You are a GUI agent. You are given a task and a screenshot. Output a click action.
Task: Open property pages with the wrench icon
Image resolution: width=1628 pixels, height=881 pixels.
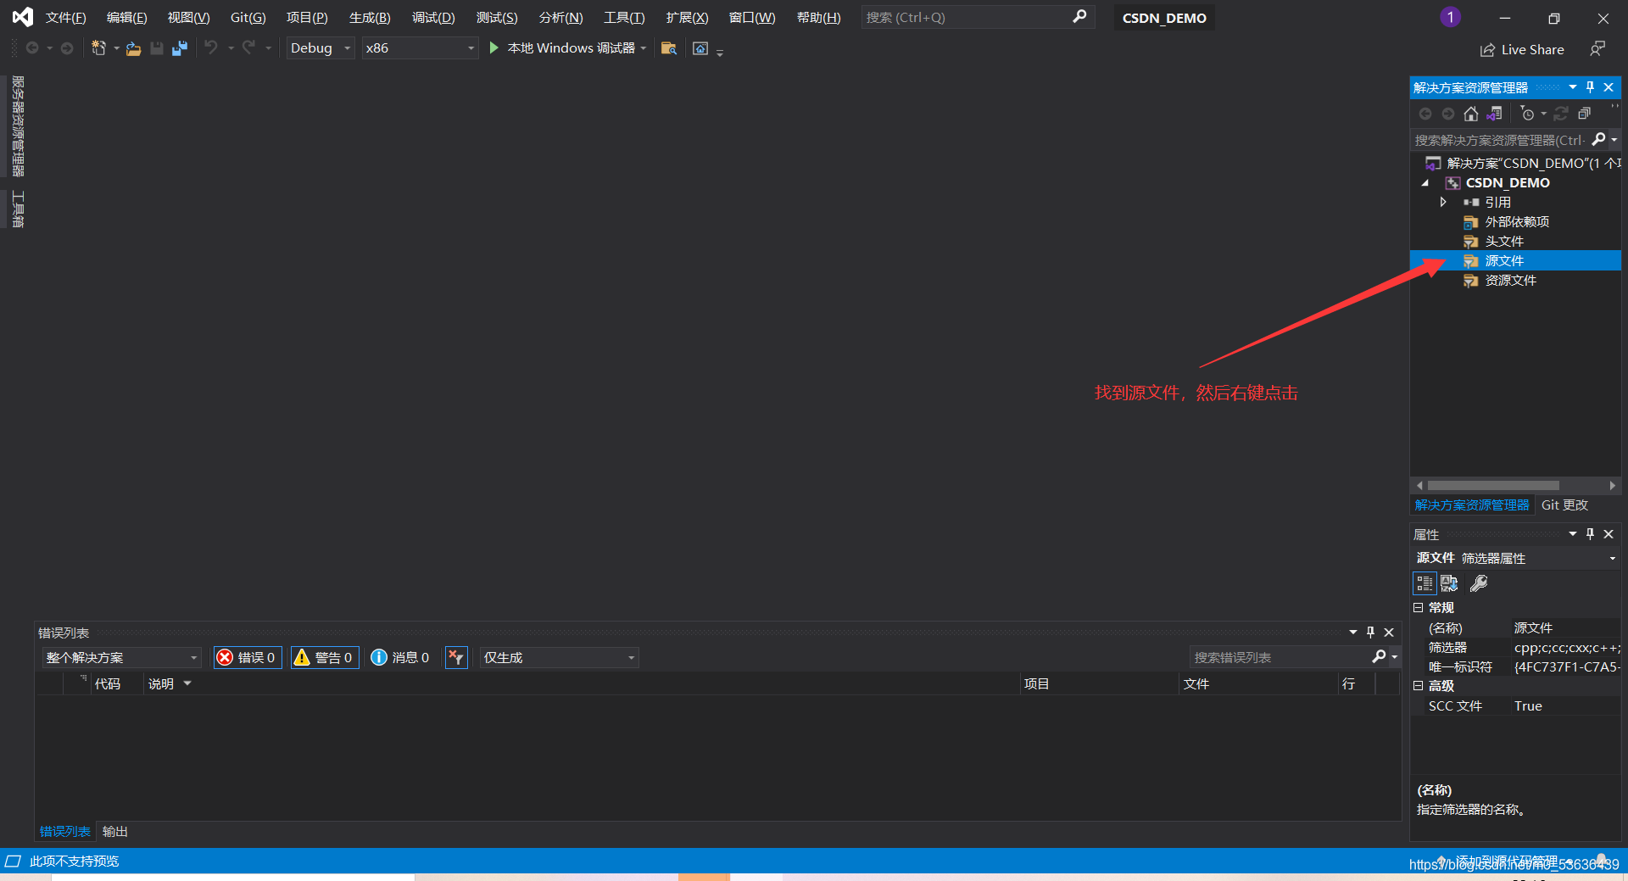pos(1479,583)
